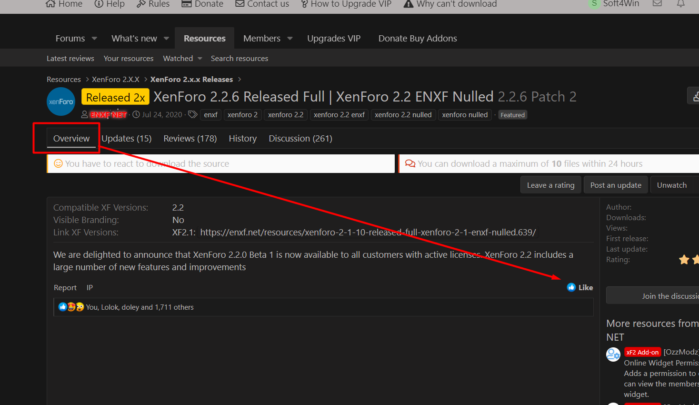Open the Forums nav item

coord(70,38)
